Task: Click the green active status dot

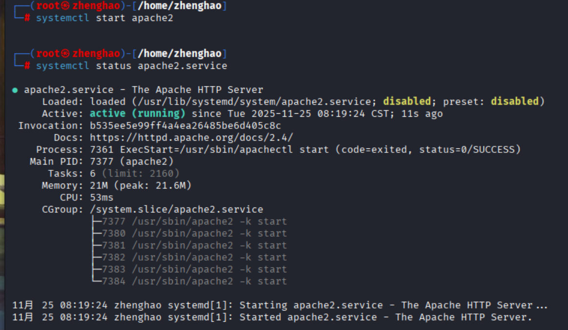Action: (x=15, y=90)
